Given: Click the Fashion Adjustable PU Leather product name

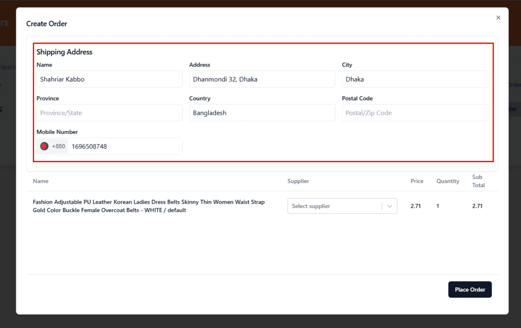Looking at the screenshot, I should tap(149, 206).
